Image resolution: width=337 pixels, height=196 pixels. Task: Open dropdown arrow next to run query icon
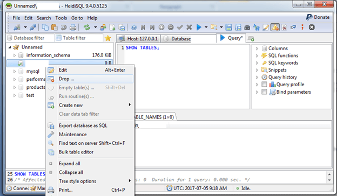click(206, 27)
